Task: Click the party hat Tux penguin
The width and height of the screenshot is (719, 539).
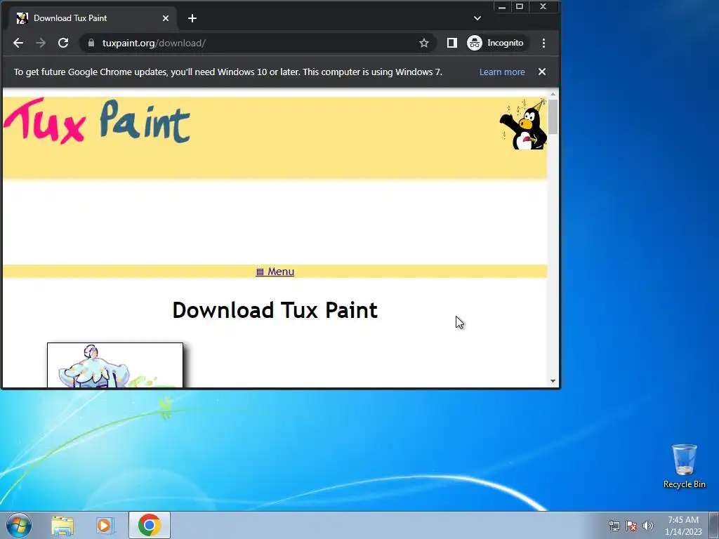Action: [523, 124]
